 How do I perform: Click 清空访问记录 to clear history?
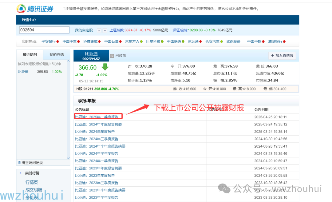pos(32,163)
